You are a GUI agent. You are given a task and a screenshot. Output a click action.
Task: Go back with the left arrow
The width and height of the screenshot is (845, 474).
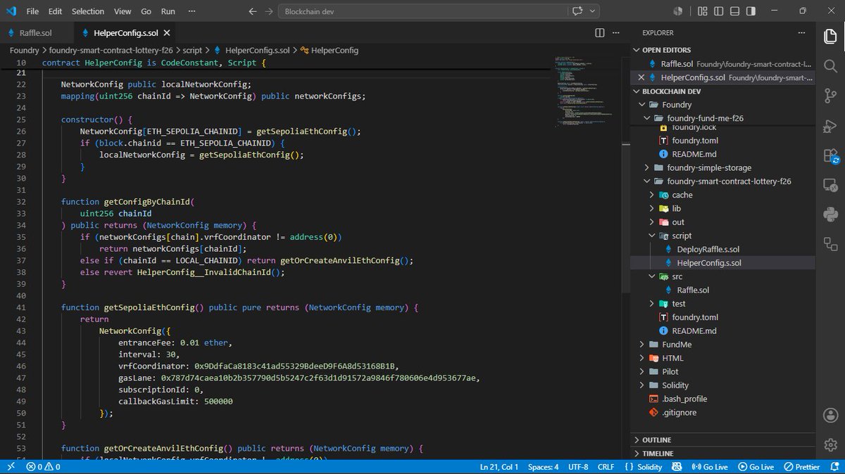click(x=254, y=11)
